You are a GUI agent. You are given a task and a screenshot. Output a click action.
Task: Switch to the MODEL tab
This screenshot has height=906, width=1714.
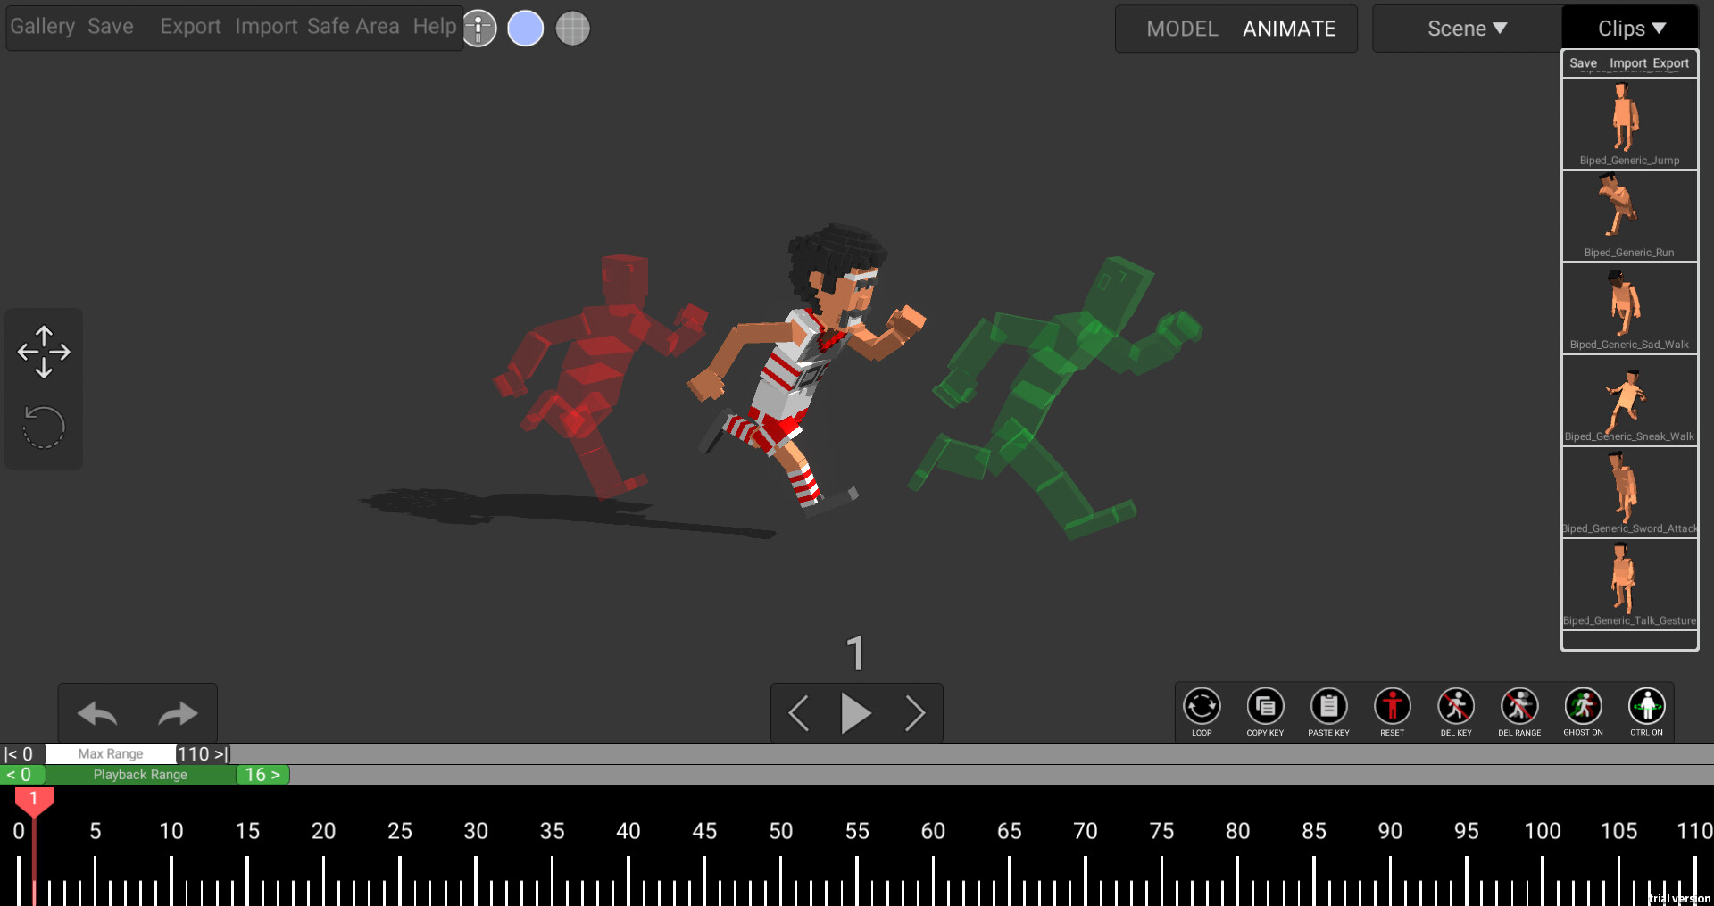click(x=1182, y=29)
